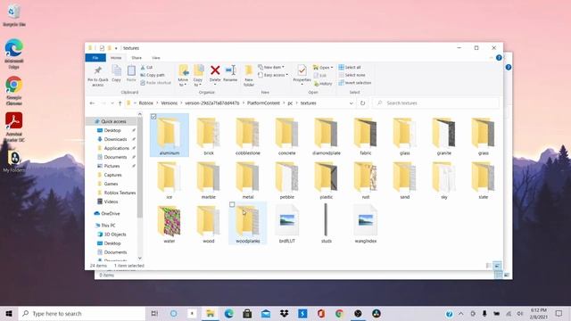Screen dimensions: 571x321
Task: Click Copy path in the ribbon
Action: (x=153, y=75)
